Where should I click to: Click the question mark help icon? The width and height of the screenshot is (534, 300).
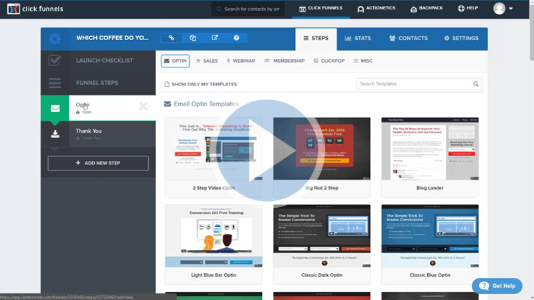[x=236, y=38]
